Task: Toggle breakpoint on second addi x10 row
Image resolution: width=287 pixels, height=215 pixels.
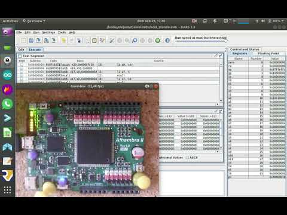Action: coord(22,68)
